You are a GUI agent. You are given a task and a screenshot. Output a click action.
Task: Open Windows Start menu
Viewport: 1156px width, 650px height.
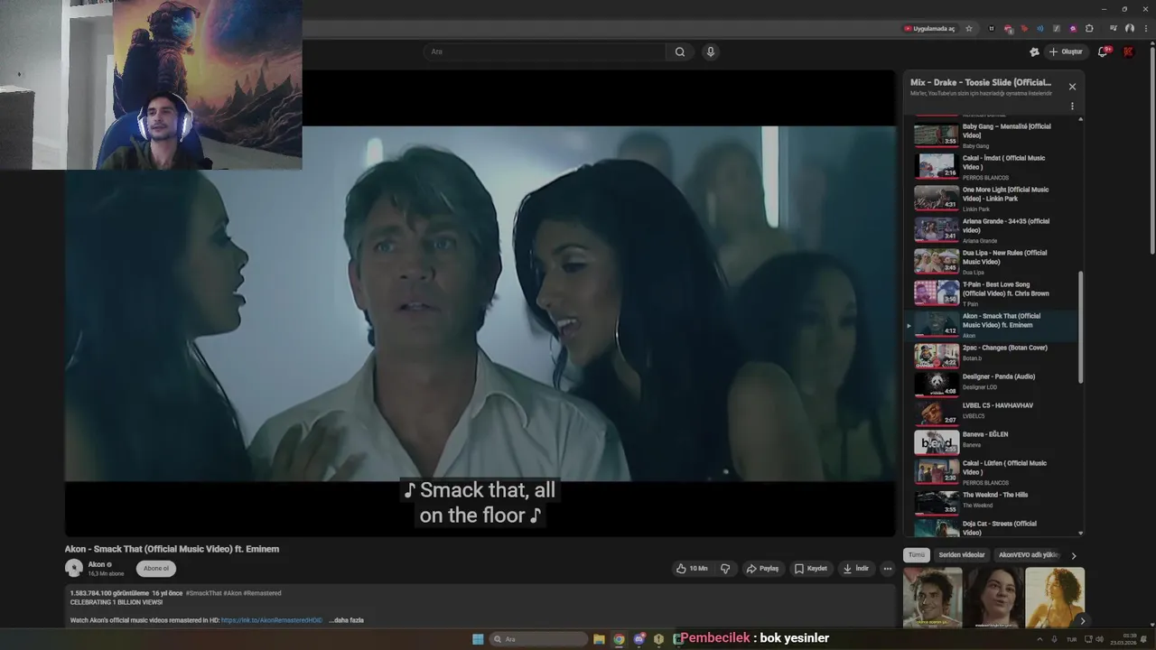pos(478,639)
